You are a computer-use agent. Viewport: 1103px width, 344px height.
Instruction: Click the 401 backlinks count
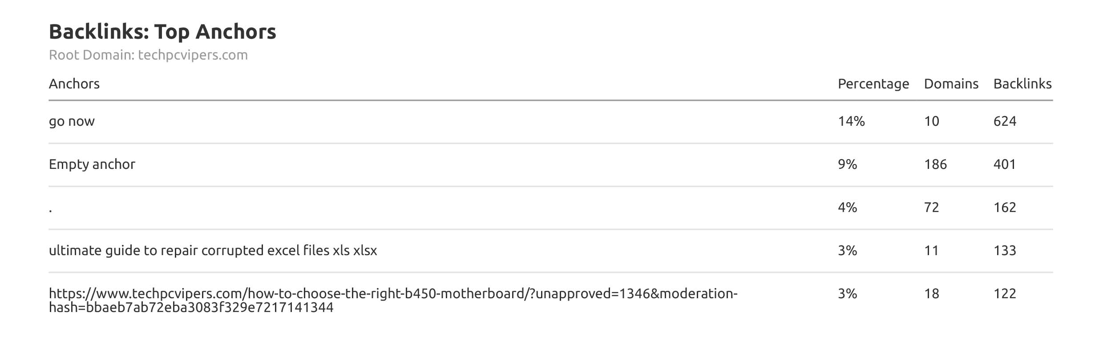(x=1005, y=164)
